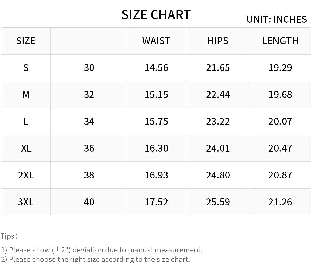The image size is (312, 264).
Task: Click the length value 20.07
Action: (280, 121)
